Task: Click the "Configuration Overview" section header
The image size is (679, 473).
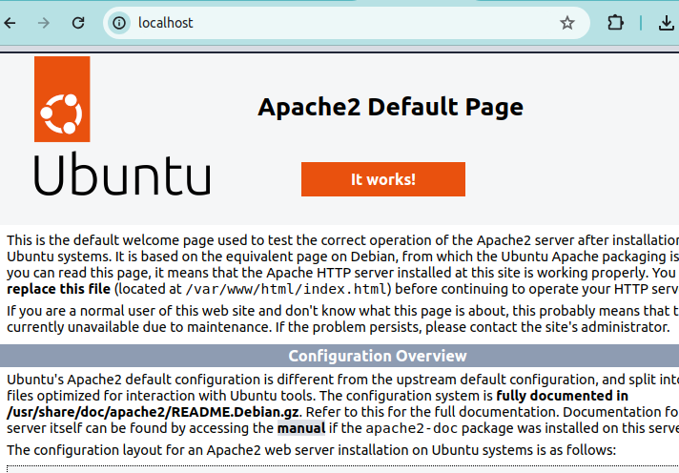Action: pos(378,356)
